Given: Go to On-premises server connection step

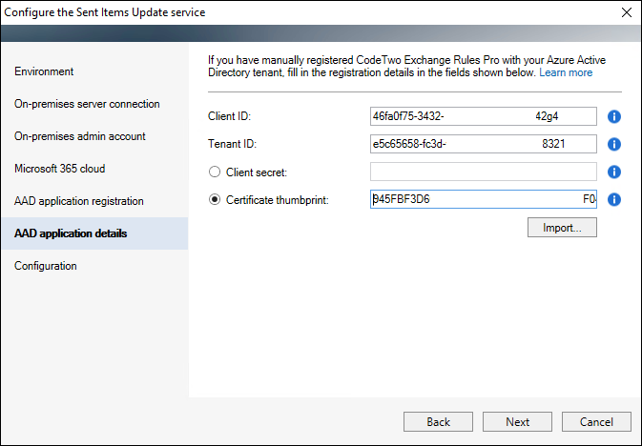Looking at the screenshot, I should (x=87, y=104).
